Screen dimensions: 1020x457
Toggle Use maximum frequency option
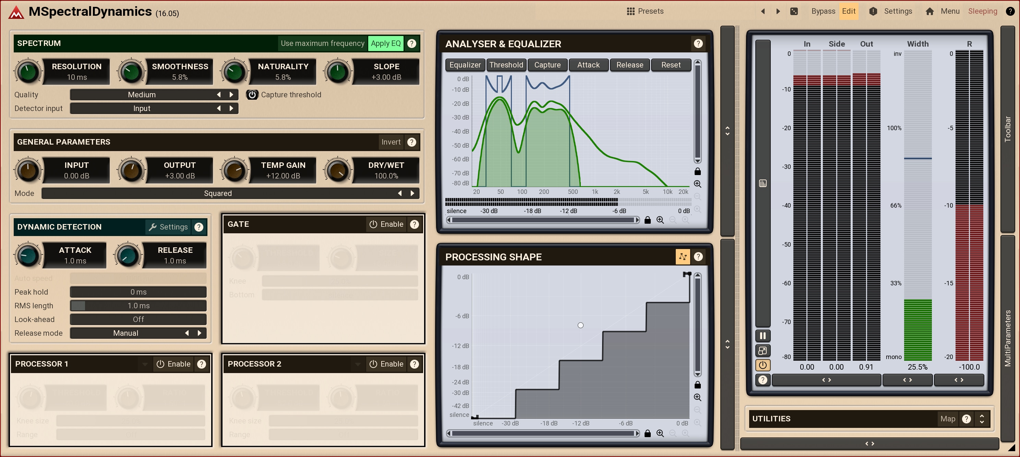coord(322,44)
